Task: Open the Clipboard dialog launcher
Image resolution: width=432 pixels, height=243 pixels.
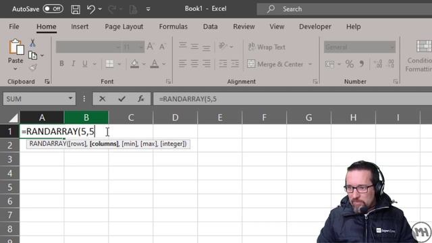Action: (x=47, y=82)
